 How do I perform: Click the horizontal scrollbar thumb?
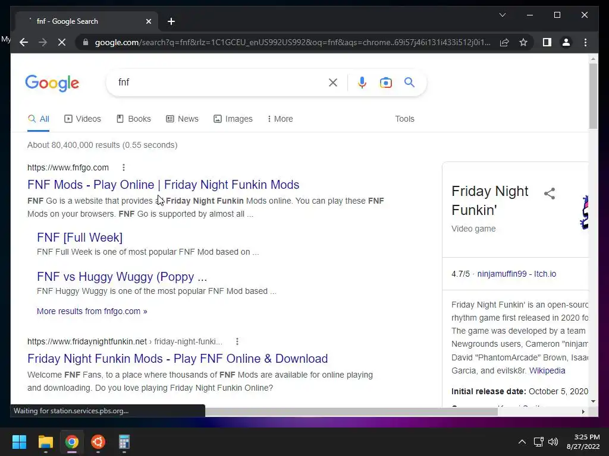click(x=351, y=411)
